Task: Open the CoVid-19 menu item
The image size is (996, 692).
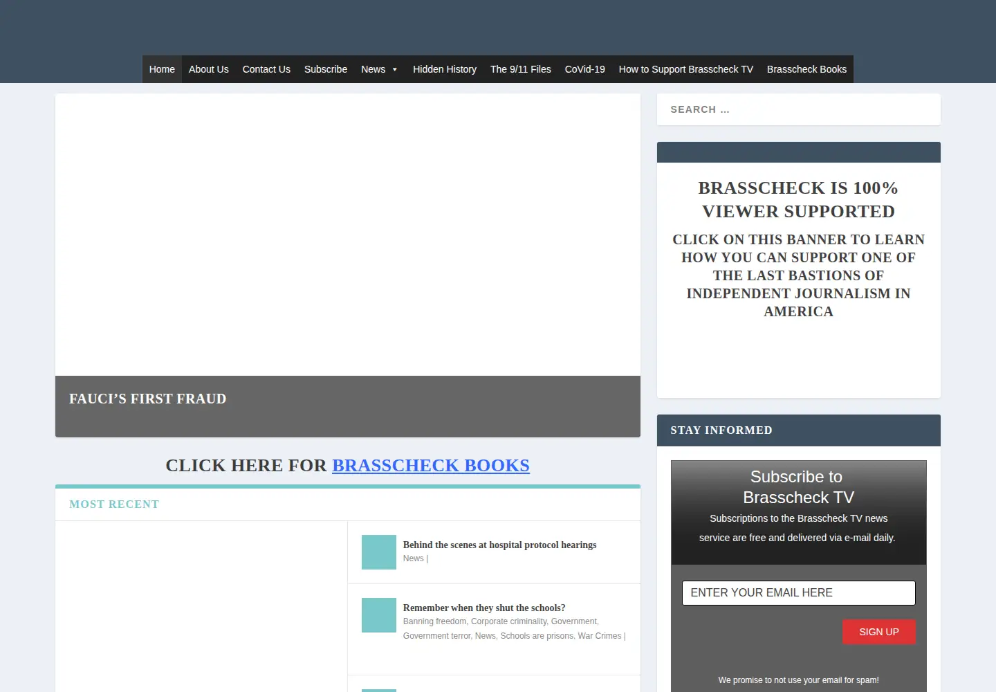Action: pyautogui.click(x=585, y=69)
